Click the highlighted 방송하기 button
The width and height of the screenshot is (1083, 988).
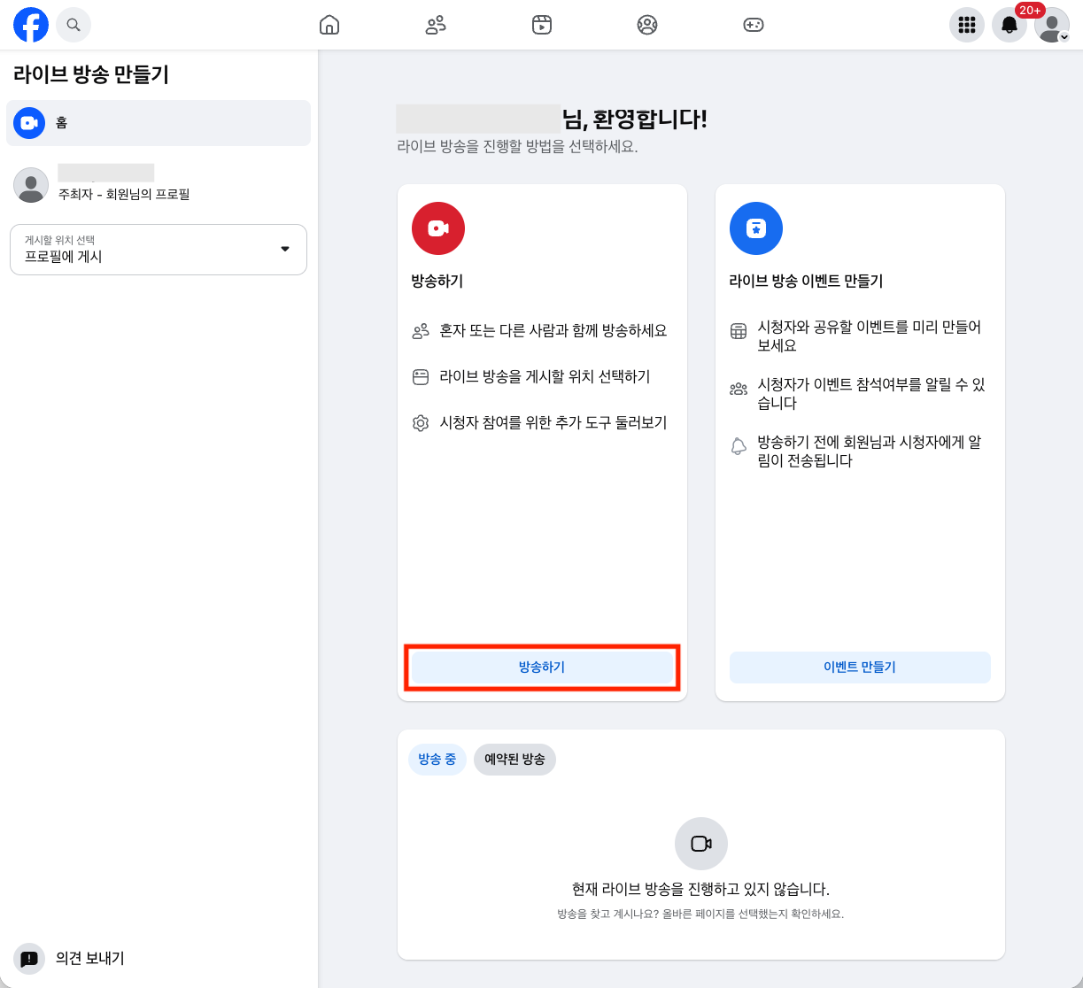(542, 668)
